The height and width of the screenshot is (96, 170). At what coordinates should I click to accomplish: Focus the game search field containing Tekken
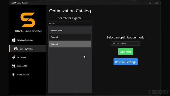[x=70, y=23]
